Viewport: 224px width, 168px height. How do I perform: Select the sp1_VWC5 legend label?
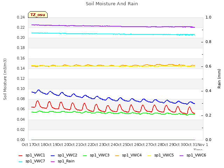click(x=164, y=155)
